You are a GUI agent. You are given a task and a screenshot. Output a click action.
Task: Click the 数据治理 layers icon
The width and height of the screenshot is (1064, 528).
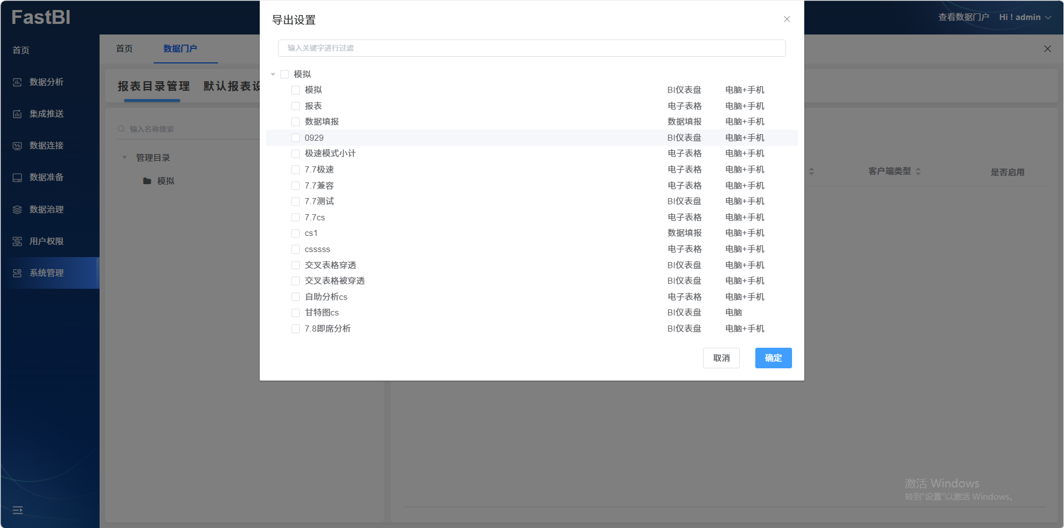17,210
